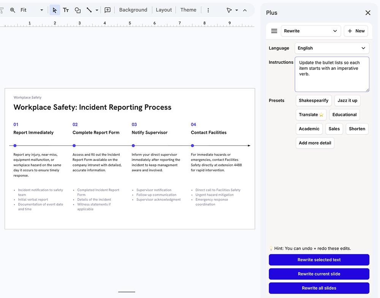Select the Notify Supervisor heading
The image size is (380, 298).
pos(149,132)
